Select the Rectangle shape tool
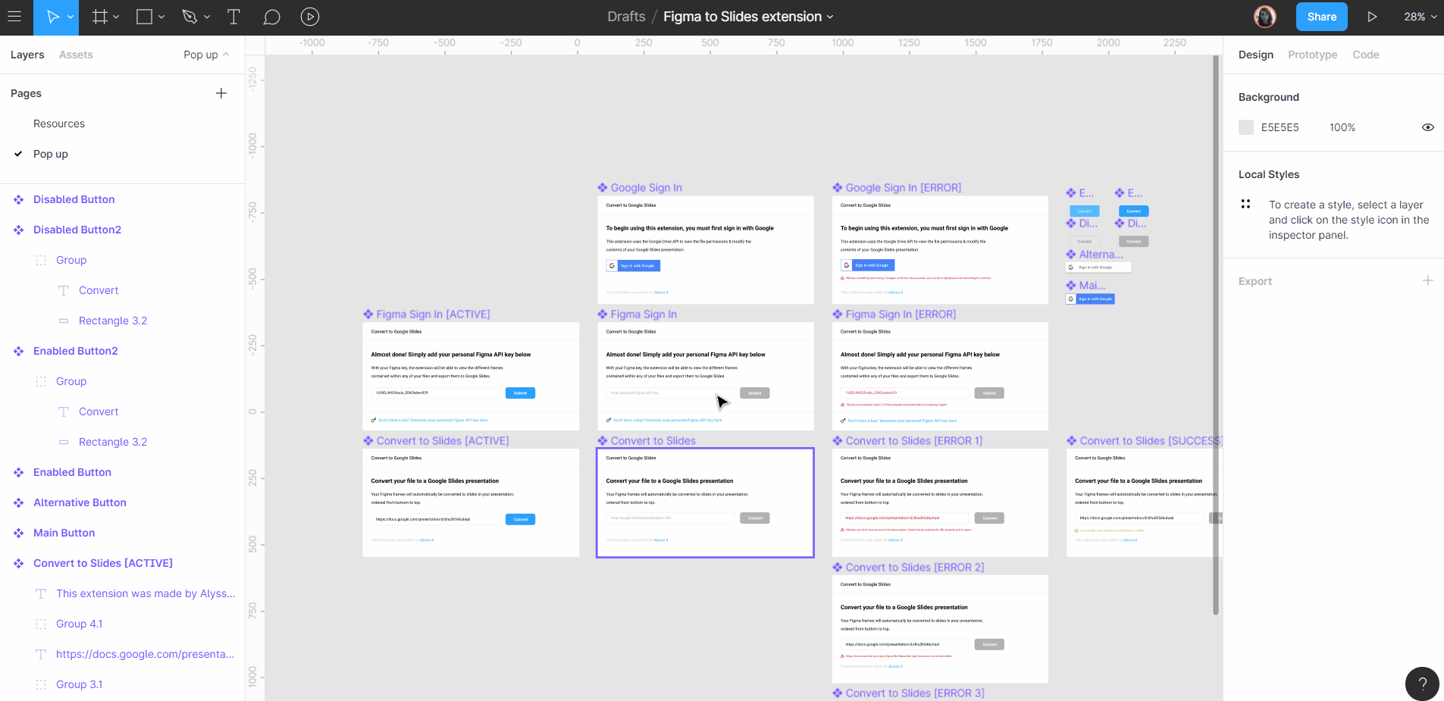Image resolution: width=1444 pixels, height=701 pixels. 144,17
